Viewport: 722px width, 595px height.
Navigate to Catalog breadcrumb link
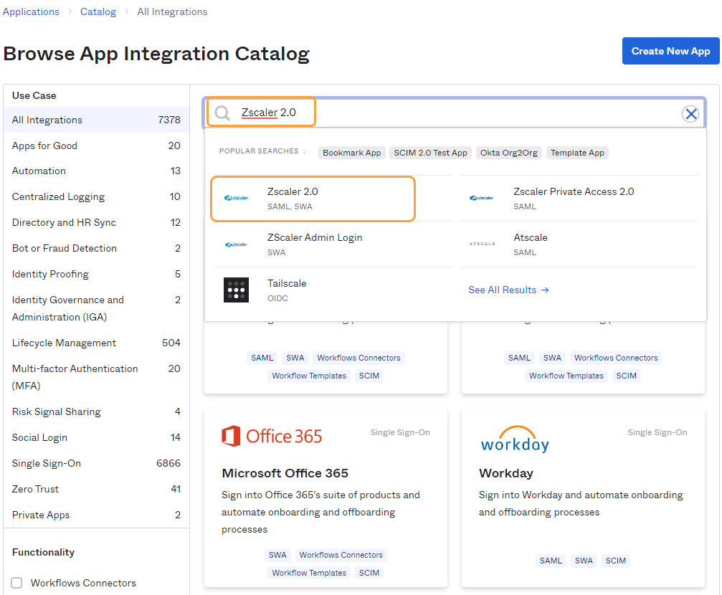[98, 11]
